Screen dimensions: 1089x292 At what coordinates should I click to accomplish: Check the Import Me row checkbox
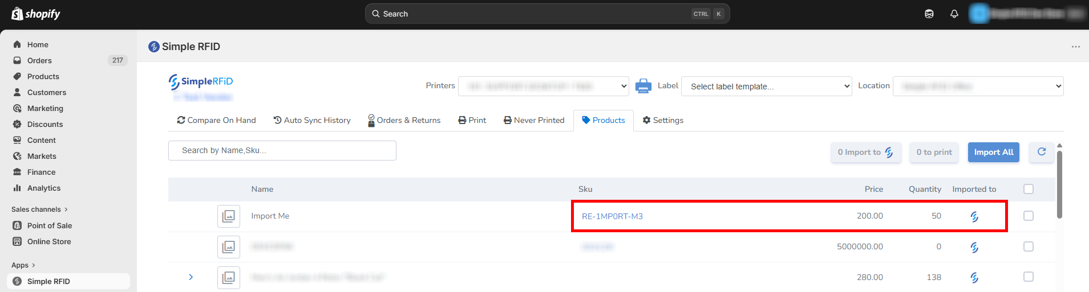(x=1029, y=216)
